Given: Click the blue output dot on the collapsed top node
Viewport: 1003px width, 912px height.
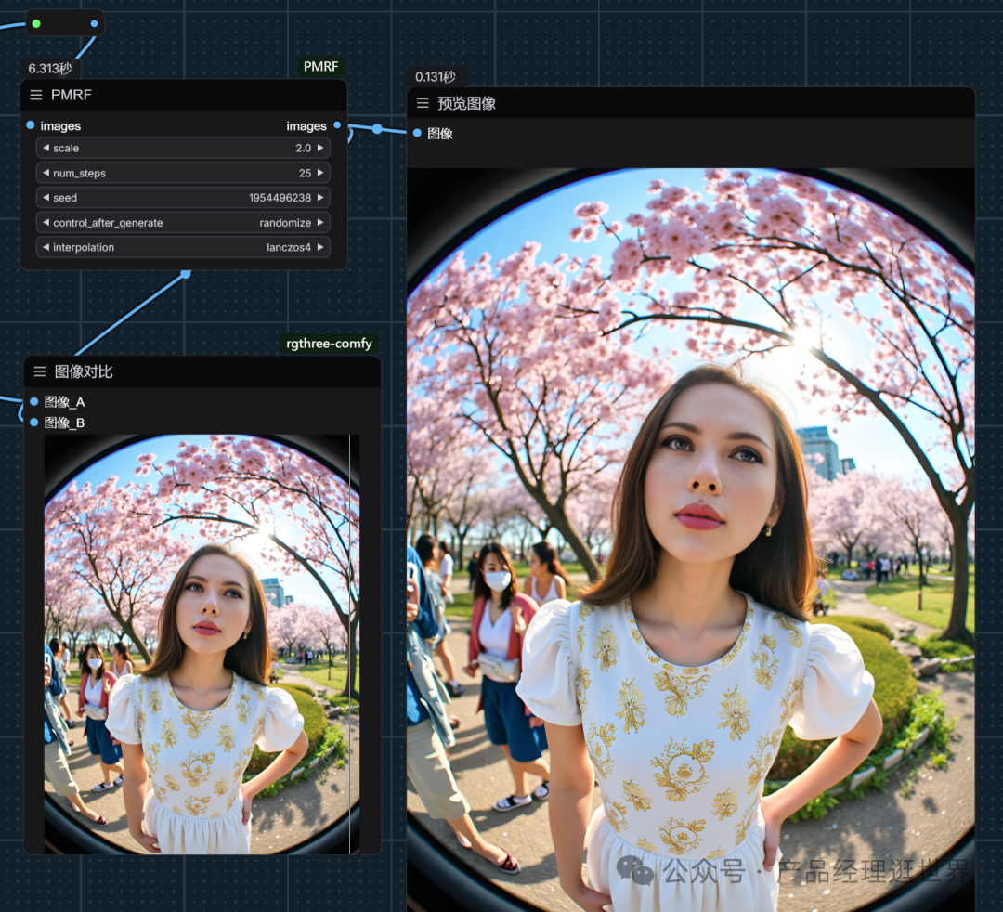Looking at the screenshot, I should [94, 23].
